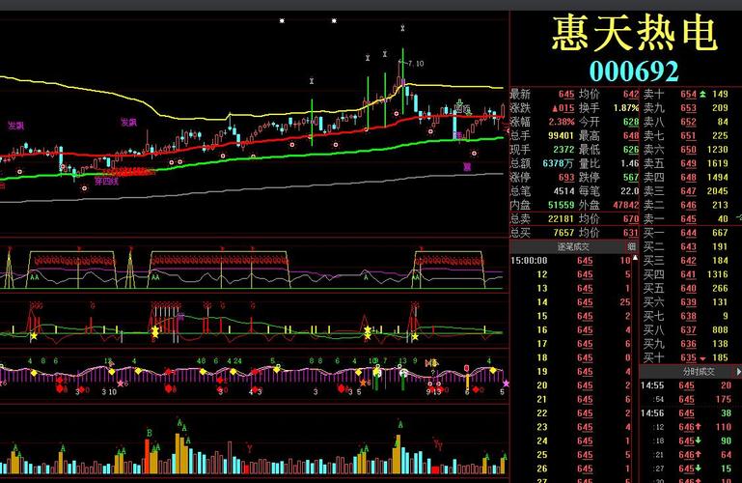742x483 pixels.
Task: Select the 分时成交 header tab
Action: coord(699,372)
